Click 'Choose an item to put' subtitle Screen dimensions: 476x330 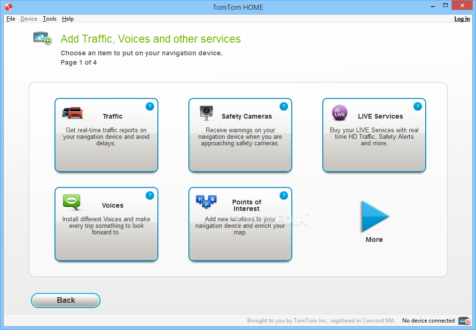141,53
